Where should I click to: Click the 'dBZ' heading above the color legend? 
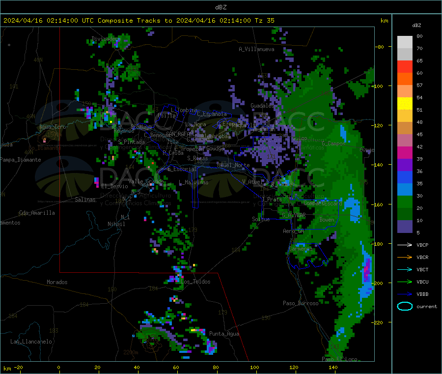(416, 26)
